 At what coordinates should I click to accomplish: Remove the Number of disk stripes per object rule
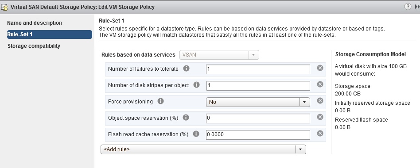click(x=320, y=84)
